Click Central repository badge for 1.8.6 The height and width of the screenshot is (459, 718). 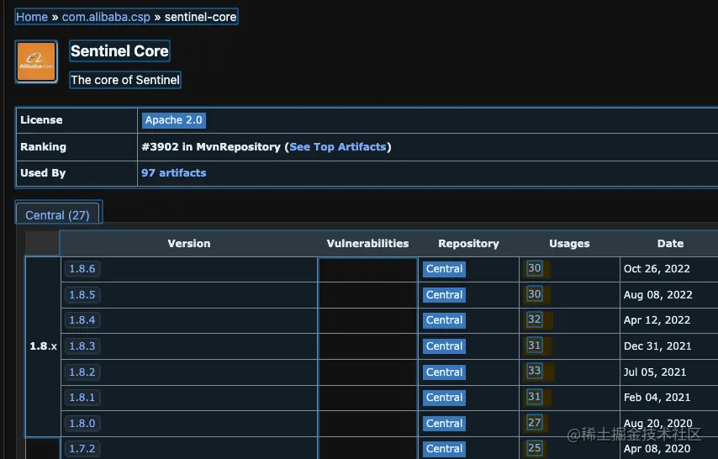pos(444,269)
